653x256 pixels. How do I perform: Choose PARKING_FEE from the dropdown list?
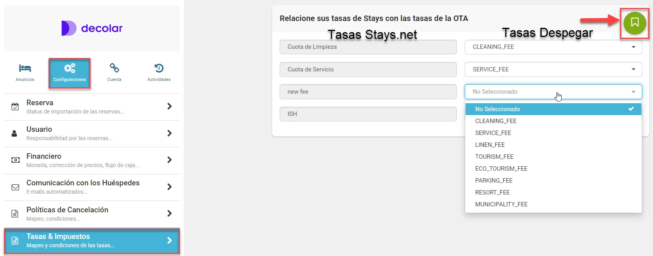(553, 181)
